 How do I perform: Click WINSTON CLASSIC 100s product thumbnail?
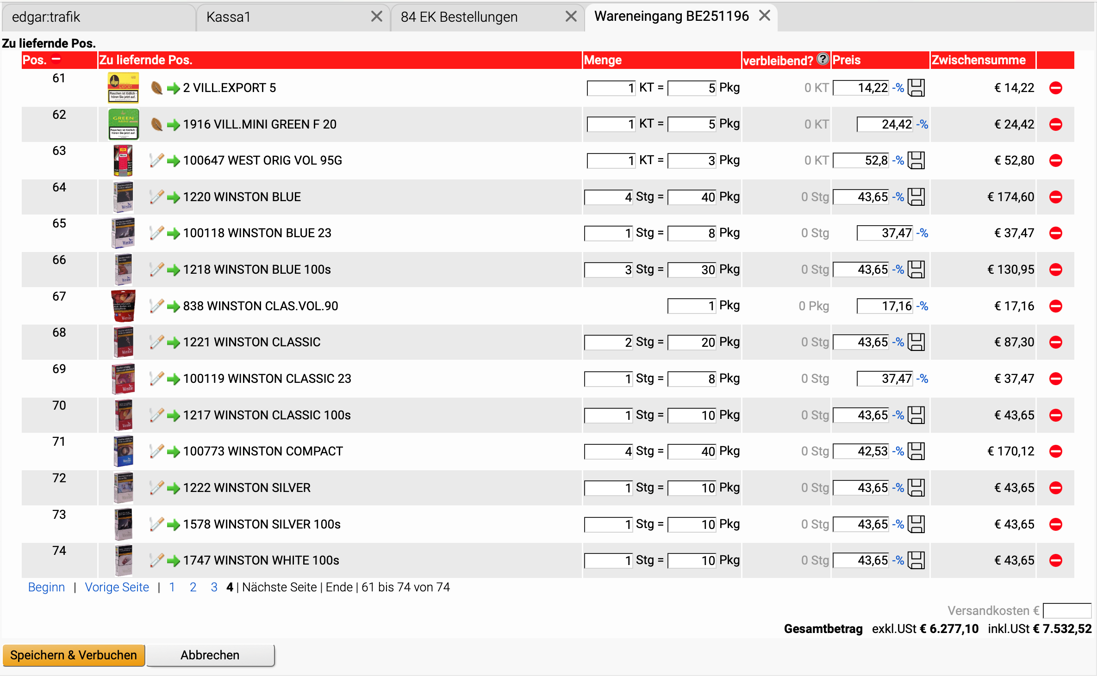tap(124, 415)
